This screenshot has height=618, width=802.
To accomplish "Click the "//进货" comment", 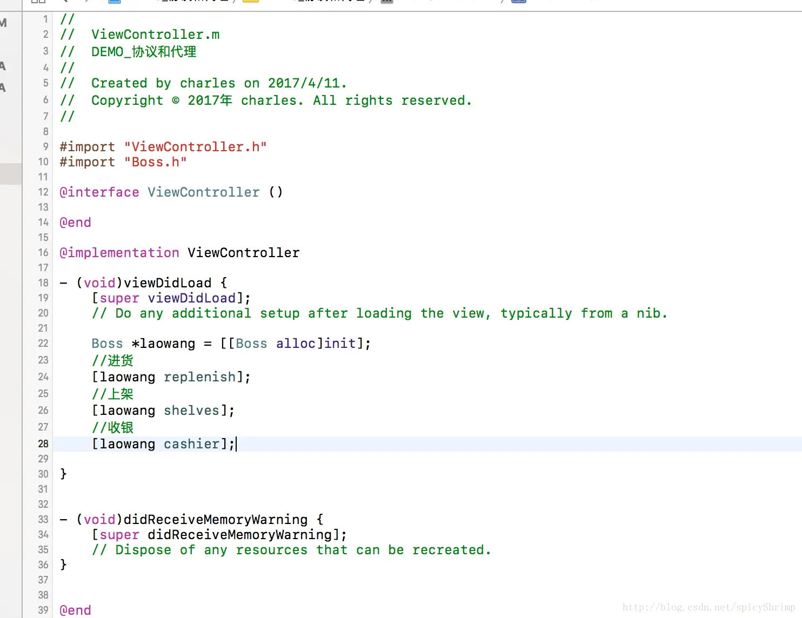I will (112, 360).
